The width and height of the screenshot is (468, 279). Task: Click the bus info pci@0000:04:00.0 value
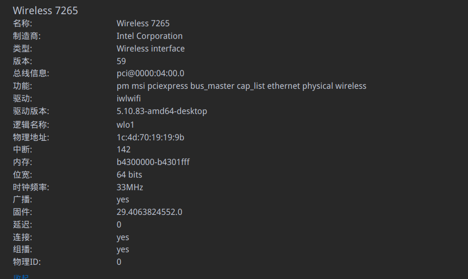150,74
